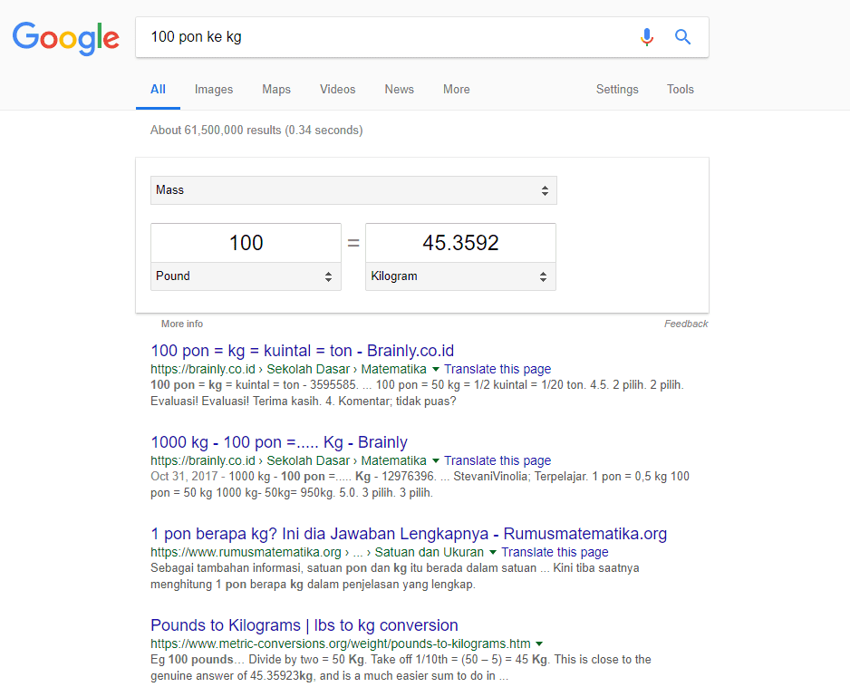Switch to the Maps tab
Image resolution: width=850 pixels, height=687 pixels.
coord(276,90)
